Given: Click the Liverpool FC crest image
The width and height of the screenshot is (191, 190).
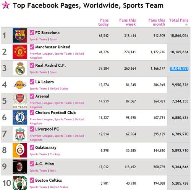Looking at the screenshot, I should [x=20, y=134].
